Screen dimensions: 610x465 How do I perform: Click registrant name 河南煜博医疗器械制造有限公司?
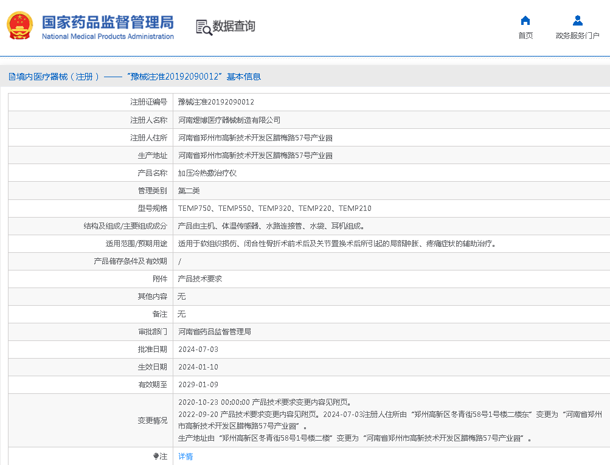pyautogui.click(x=229, y=120)
